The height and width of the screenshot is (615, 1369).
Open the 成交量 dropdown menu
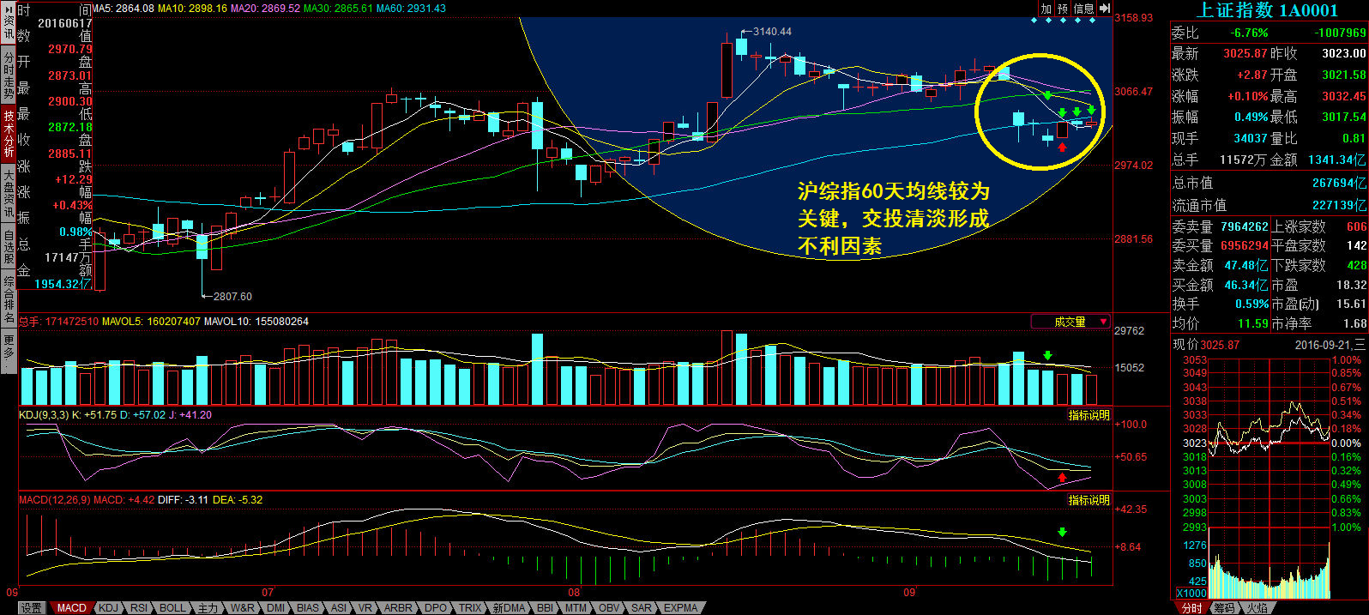coord(1070,322)
